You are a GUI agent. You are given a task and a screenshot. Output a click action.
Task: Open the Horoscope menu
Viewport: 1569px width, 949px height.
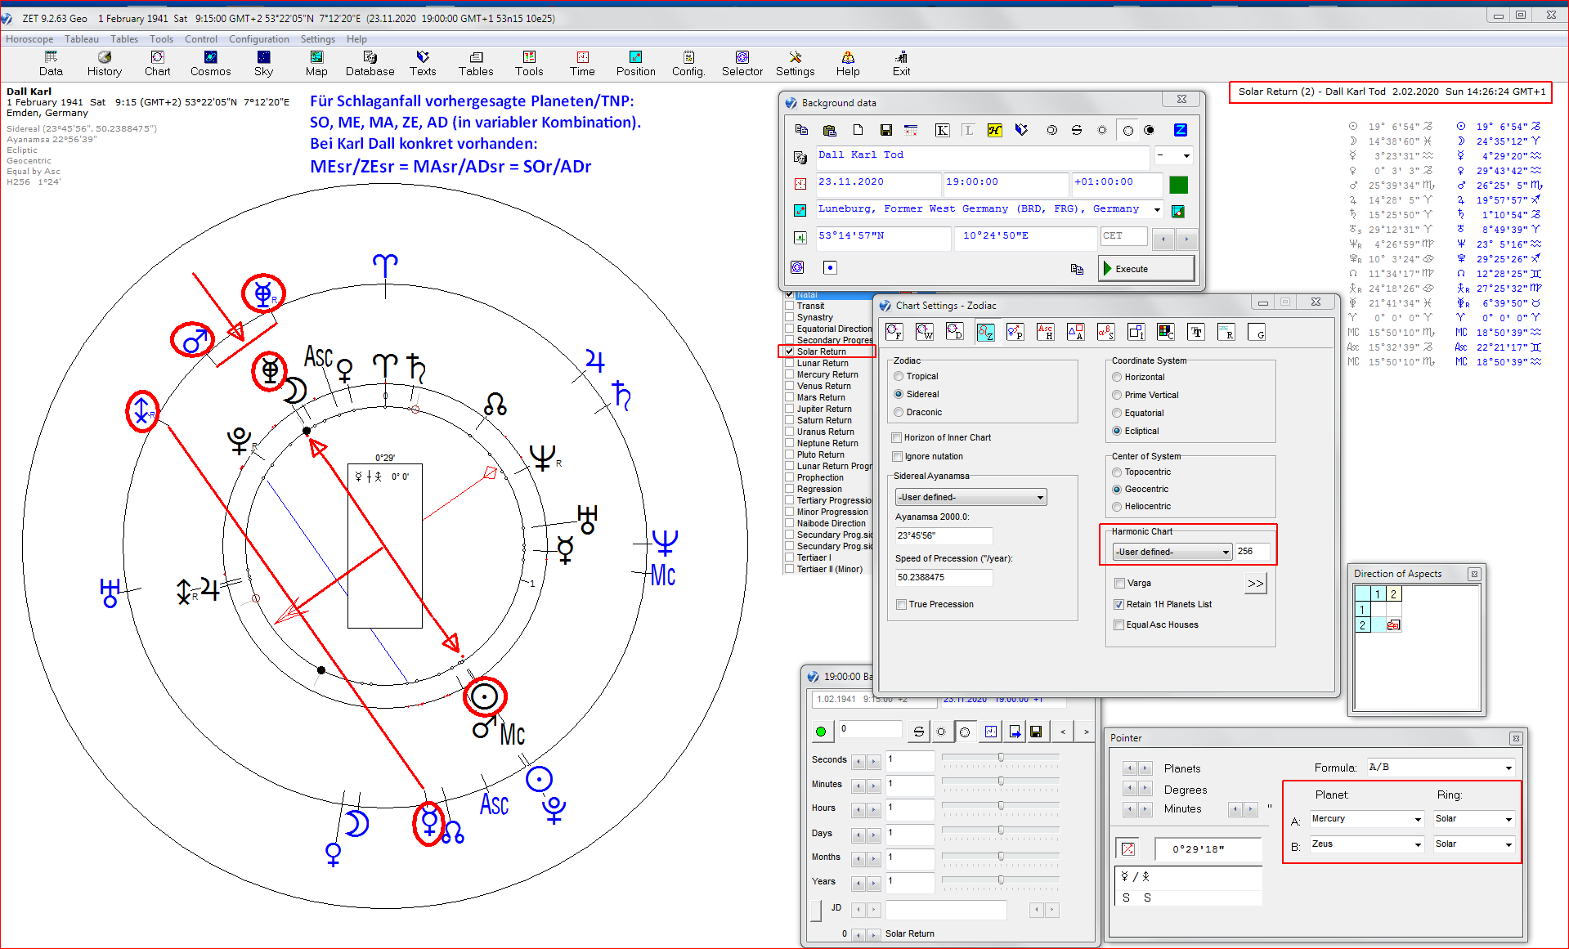tap(29, 39)
